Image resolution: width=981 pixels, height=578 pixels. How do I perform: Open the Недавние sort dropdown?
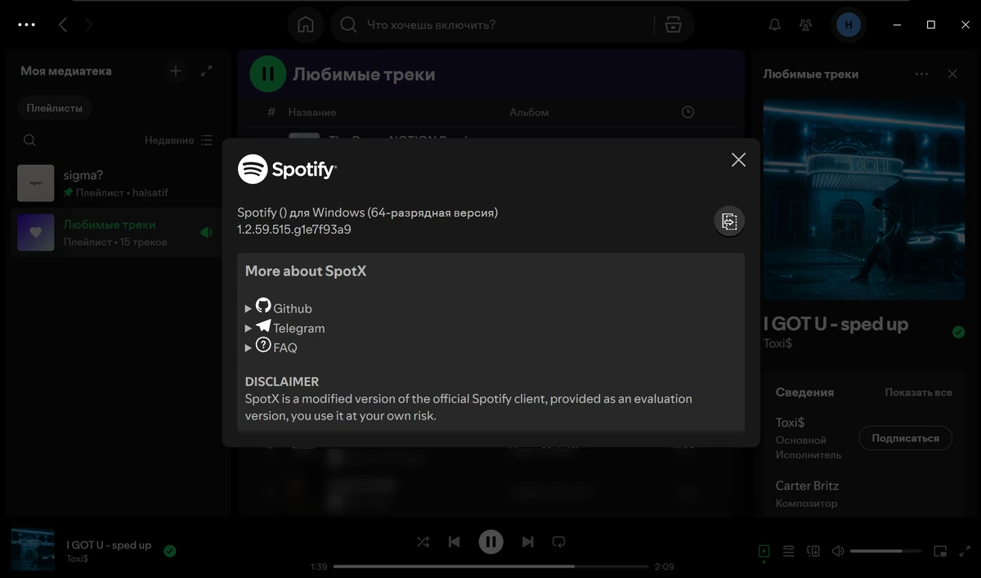(x=178, y=141)
